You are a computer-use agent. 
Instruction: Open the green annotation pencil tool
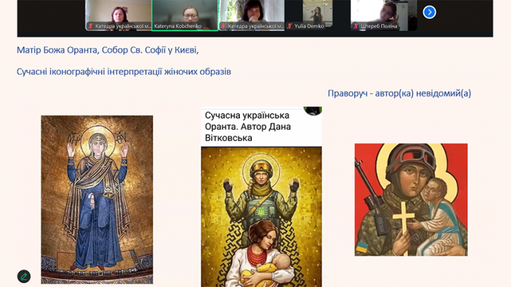coord(24,276)
